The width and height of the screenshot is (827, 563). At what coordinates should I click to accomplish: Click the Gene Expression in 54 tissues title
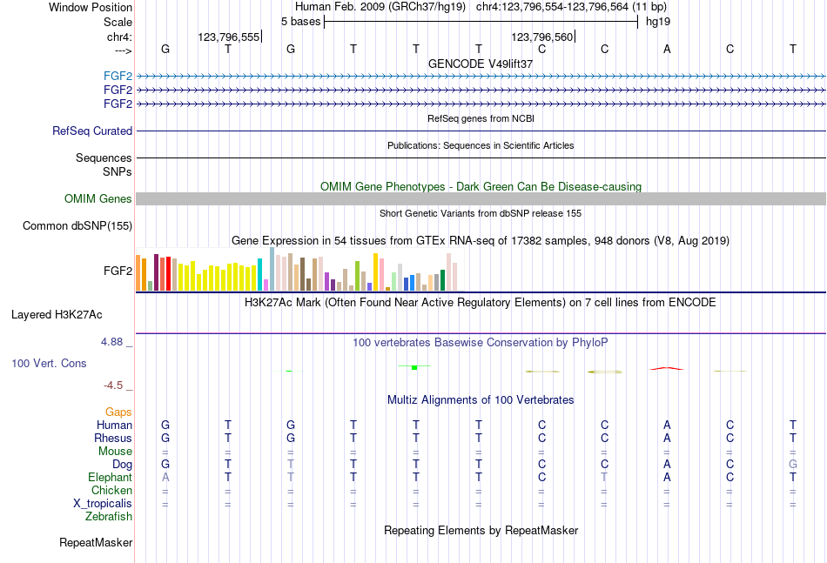click(481, 241)
